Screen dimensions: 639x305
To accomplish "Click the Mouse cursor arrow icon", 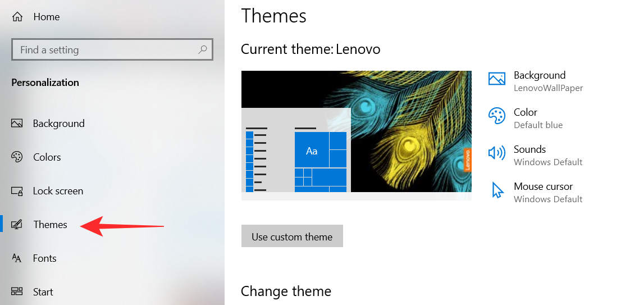I will (497, 190).
